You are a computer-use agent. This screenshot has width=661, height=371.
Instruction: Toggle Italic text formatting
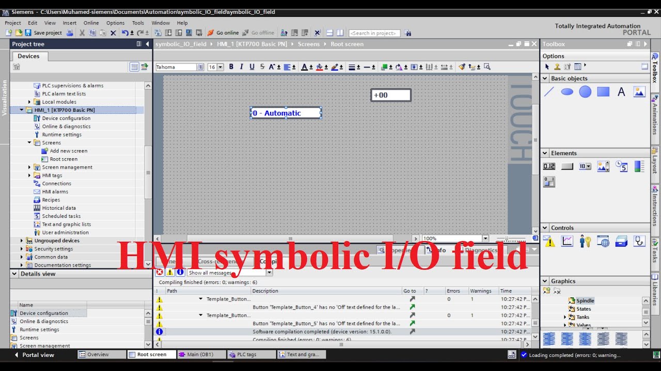(241, 66)
